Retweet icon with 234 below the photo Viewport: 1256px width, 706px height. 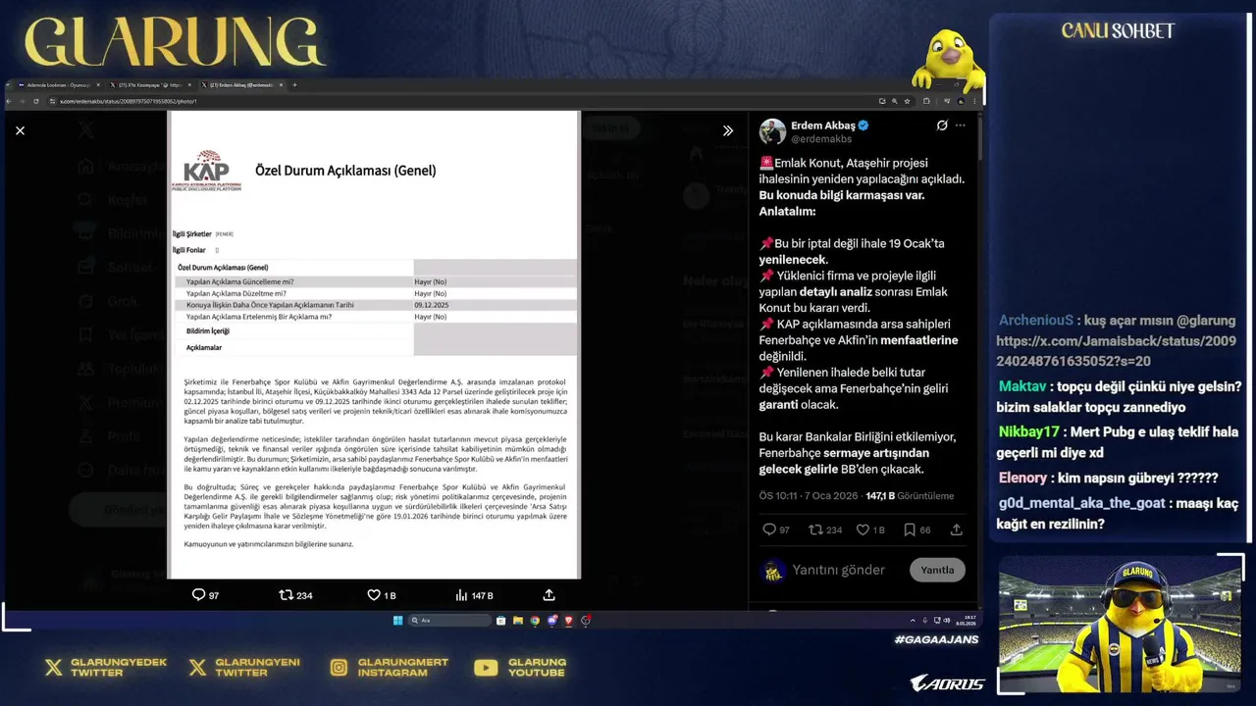tap(295, 595)
